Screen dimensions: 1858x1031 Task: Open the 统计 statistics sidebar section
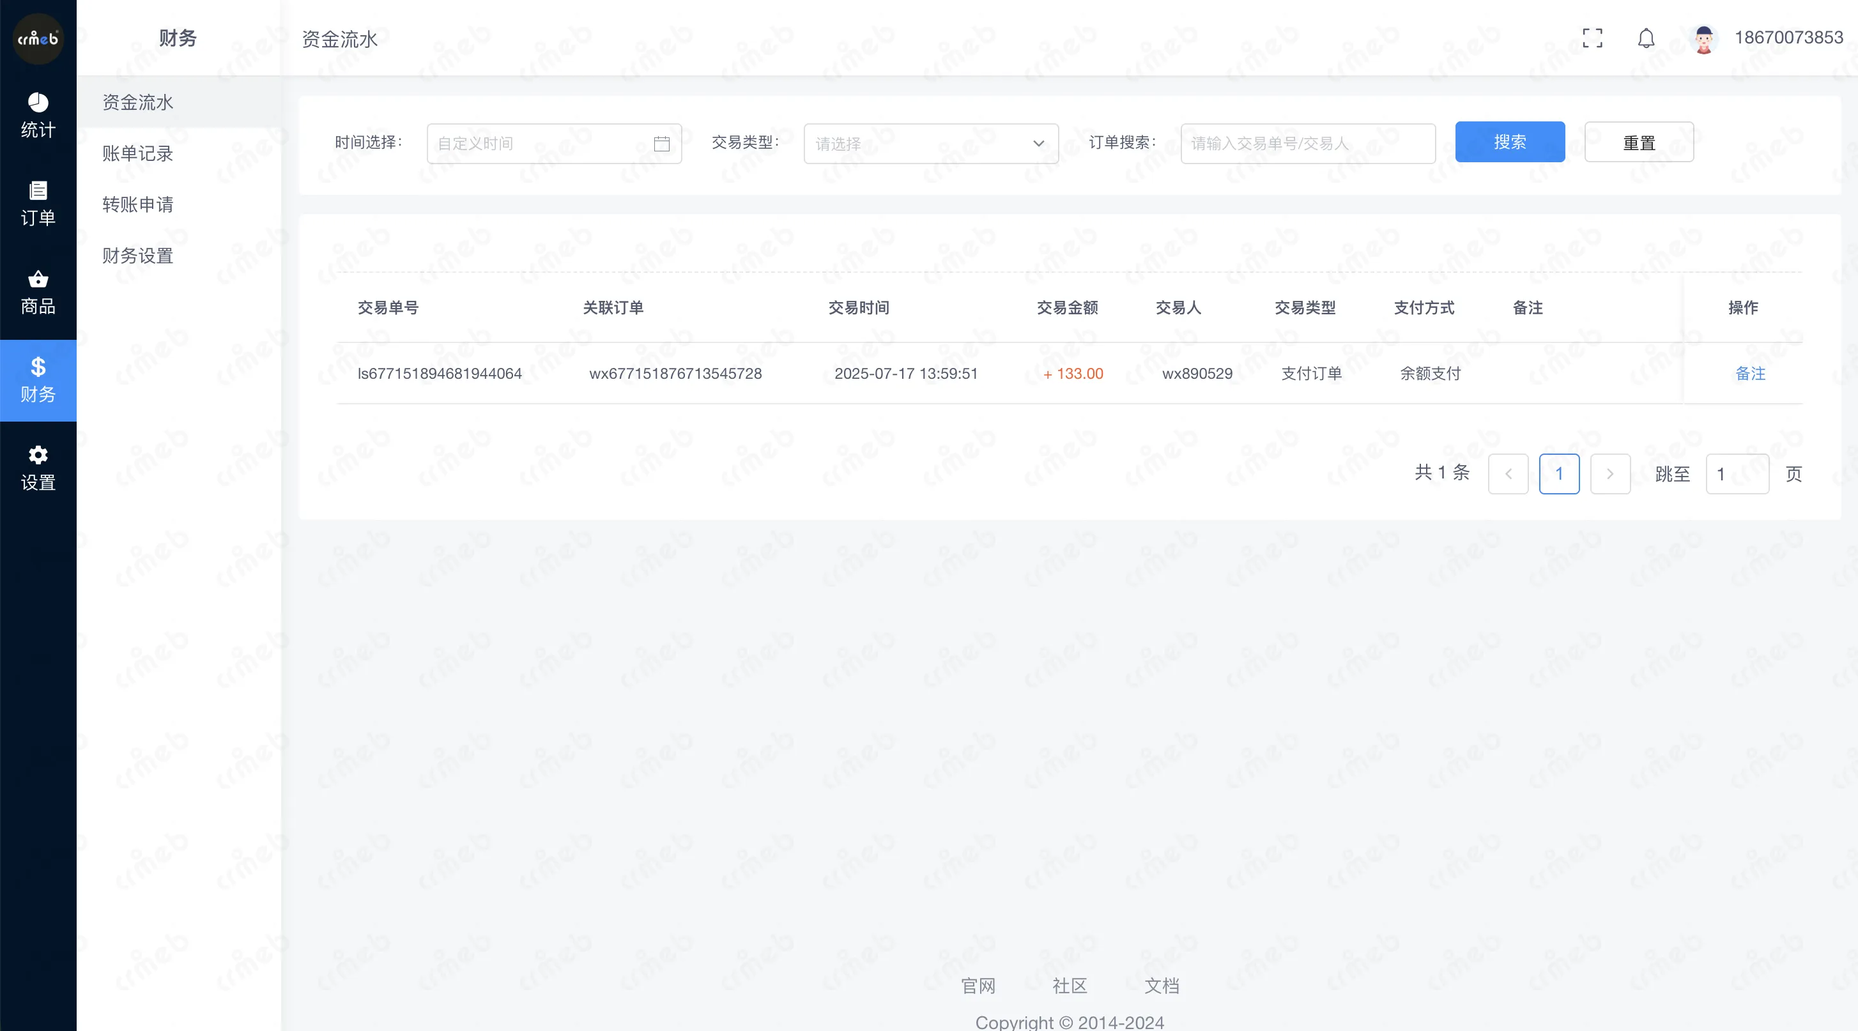coord(38,116)
